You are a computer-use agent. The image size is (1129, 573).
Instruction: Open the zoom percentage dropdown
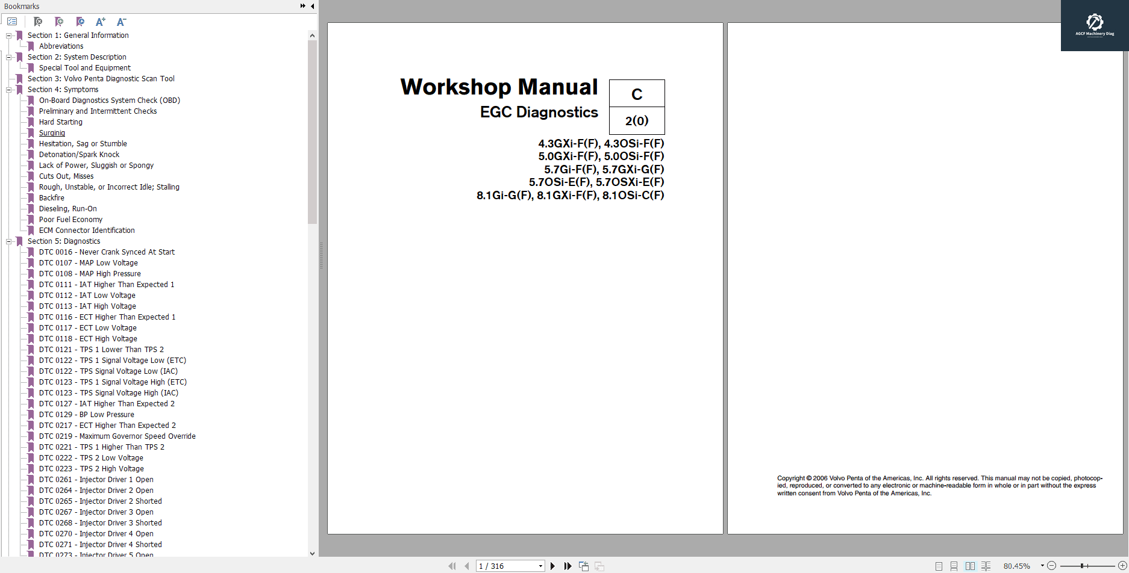[1042, 566]
